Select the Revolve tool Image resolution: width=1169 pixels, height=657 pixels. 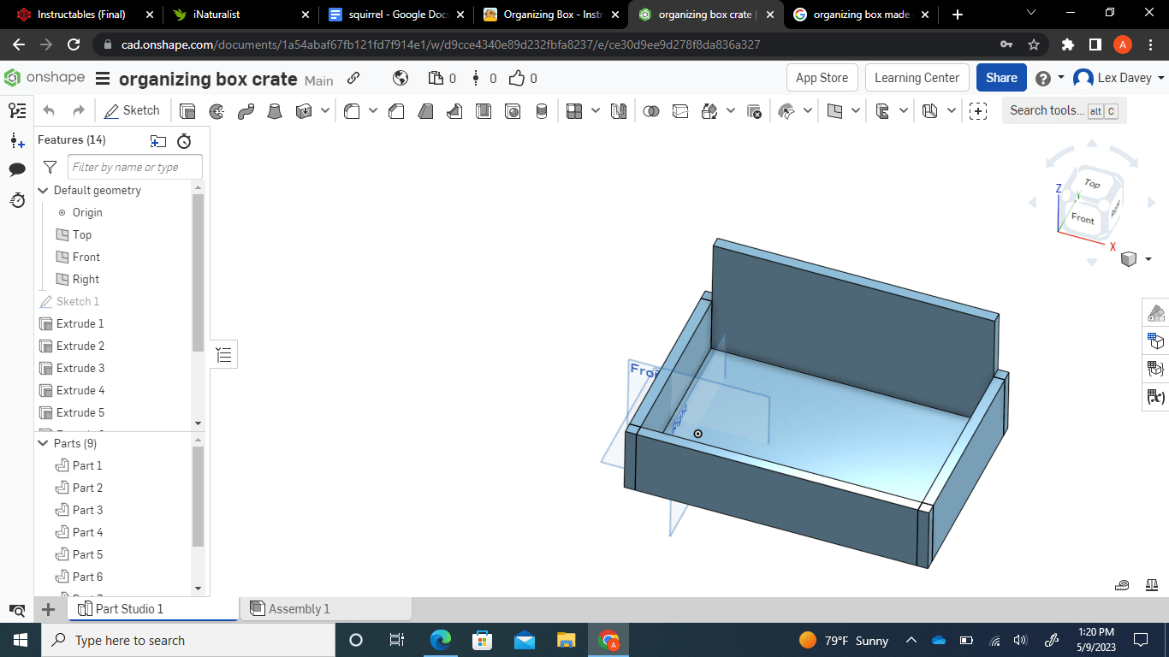point(217,110)
